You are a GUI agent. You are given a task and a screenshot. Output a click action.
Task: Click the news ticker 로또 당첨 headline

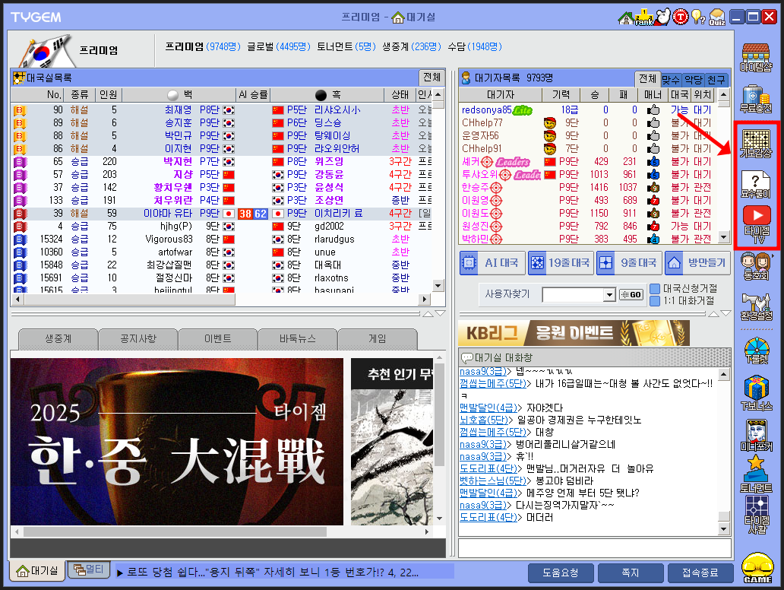coord(273,572)
